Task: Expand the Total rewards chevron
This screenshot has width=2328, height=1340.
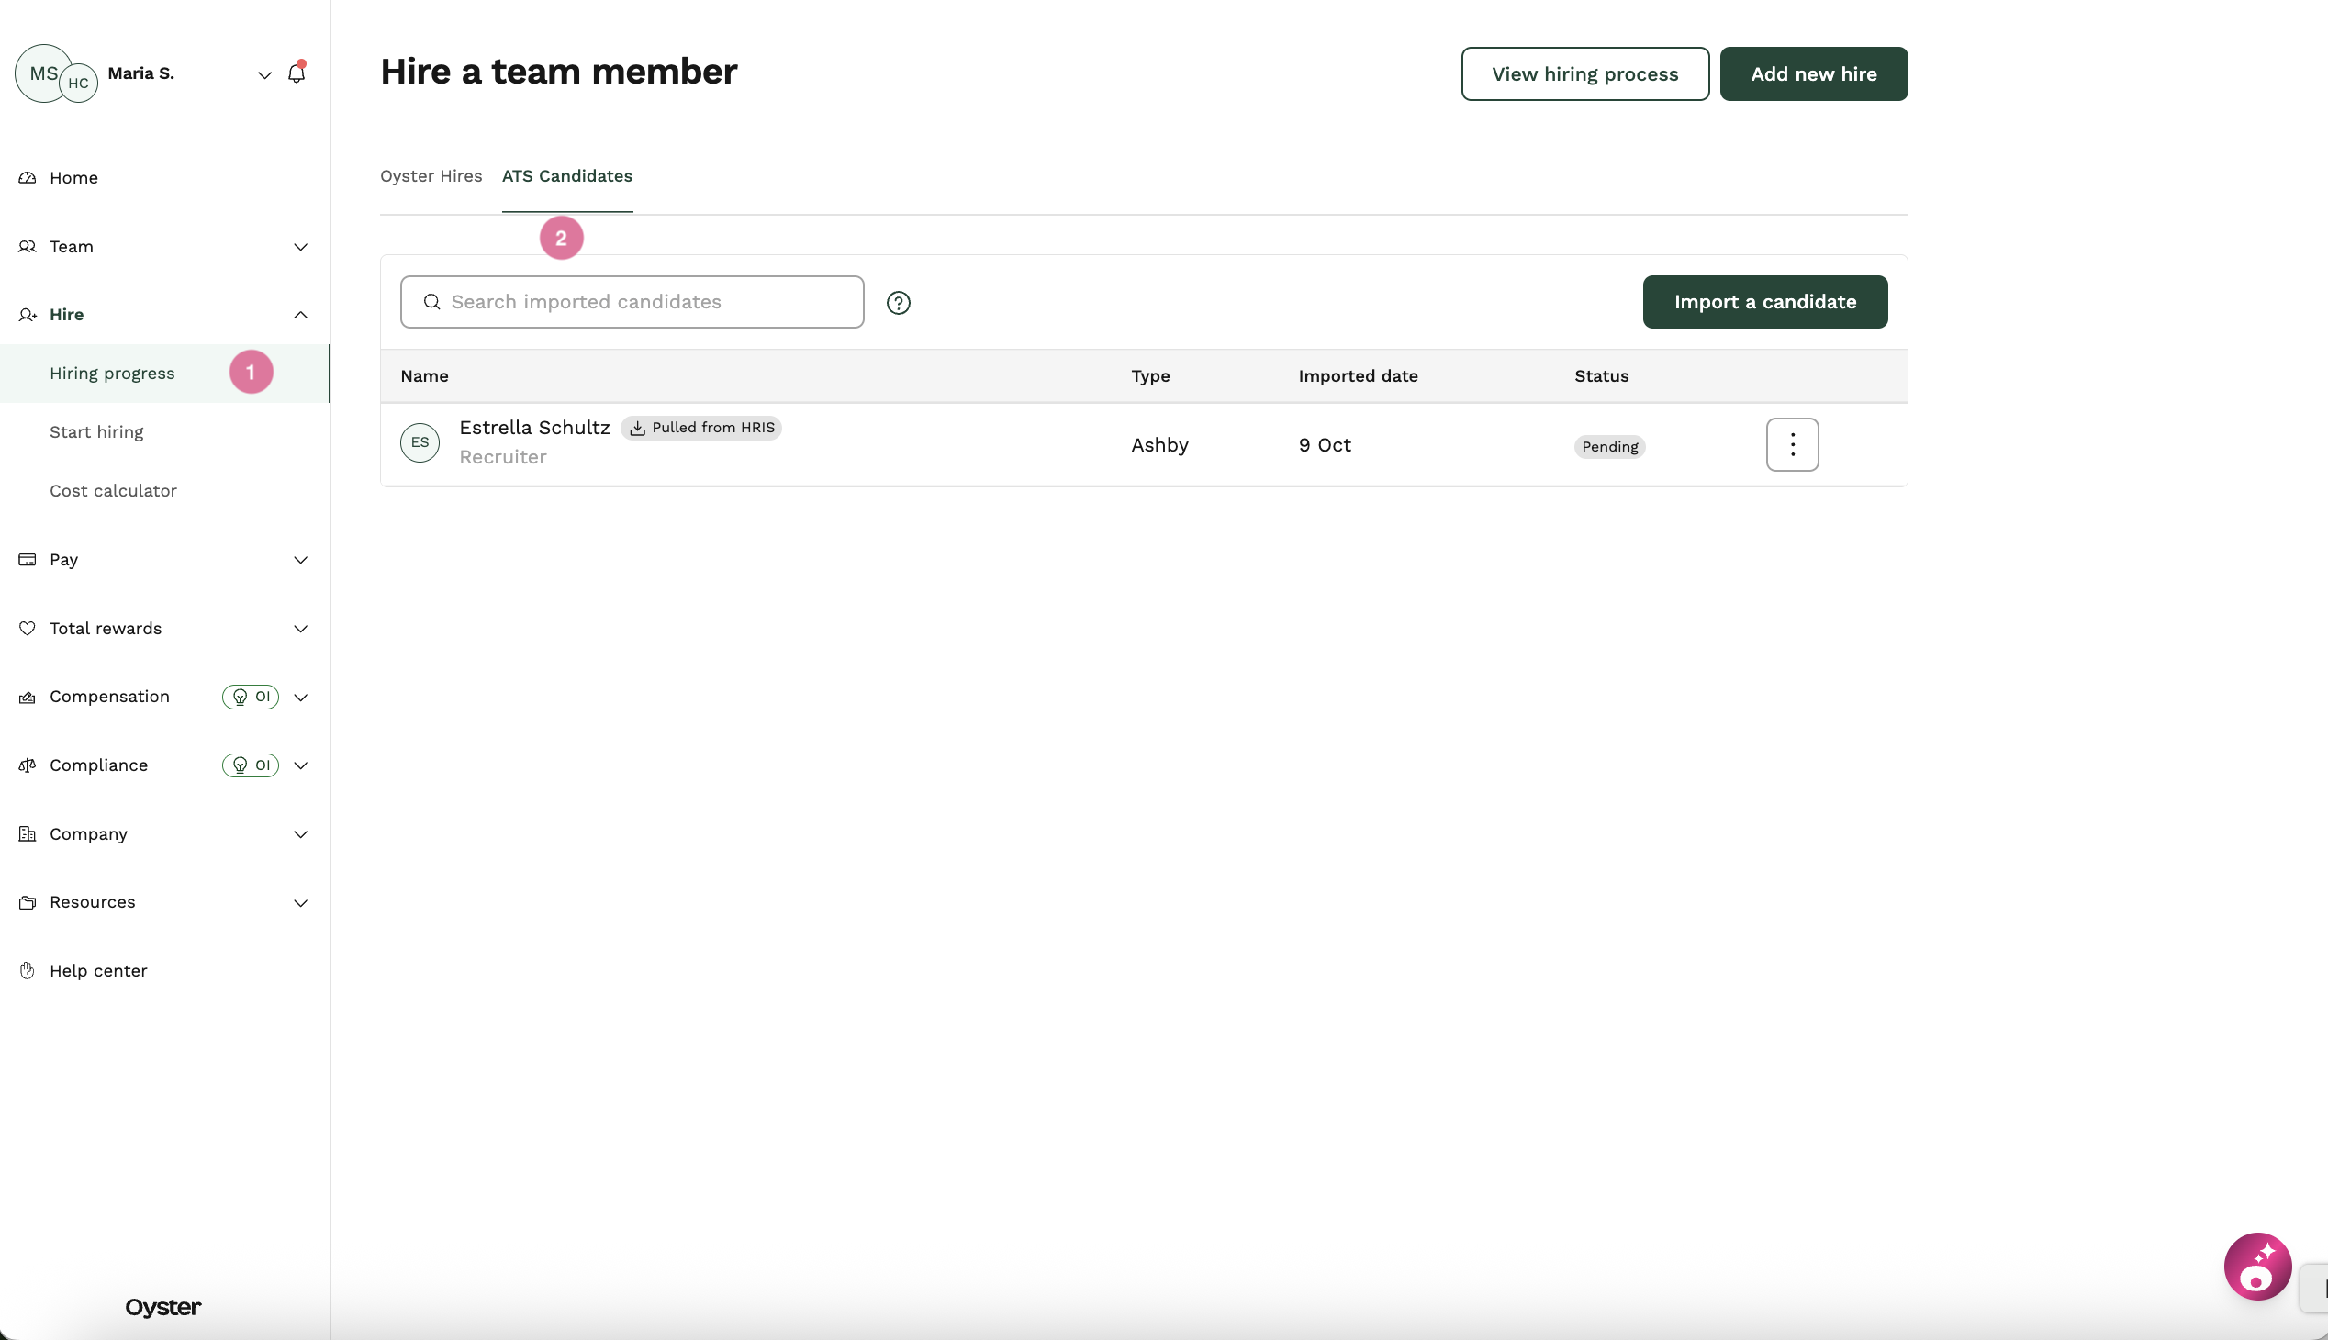Action: 301,629
